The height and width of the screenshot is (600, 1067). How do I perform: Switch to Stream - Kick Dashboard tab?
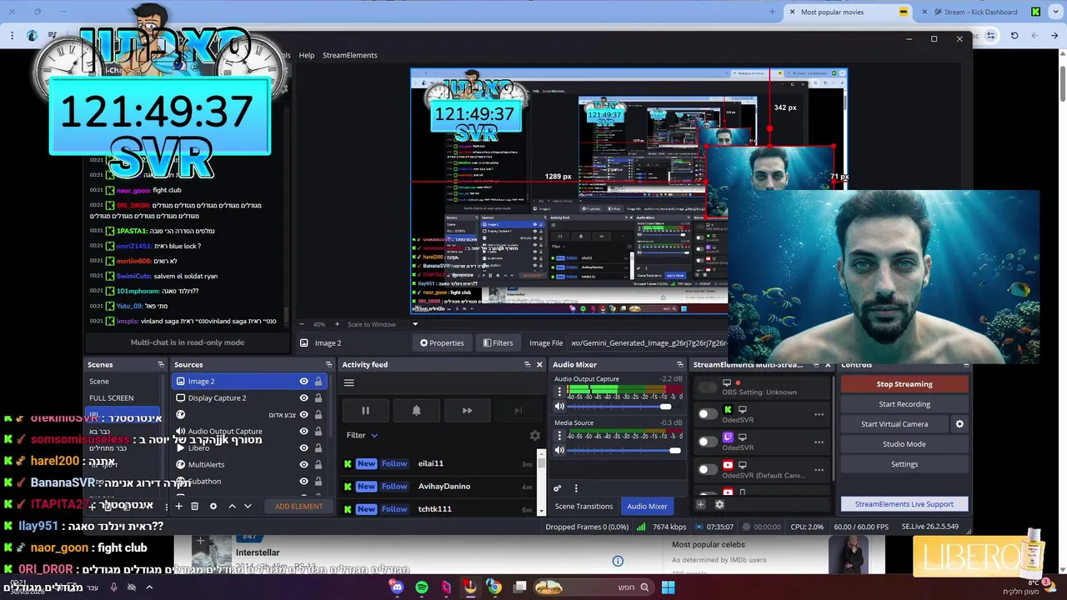click(x=982, y=12)
